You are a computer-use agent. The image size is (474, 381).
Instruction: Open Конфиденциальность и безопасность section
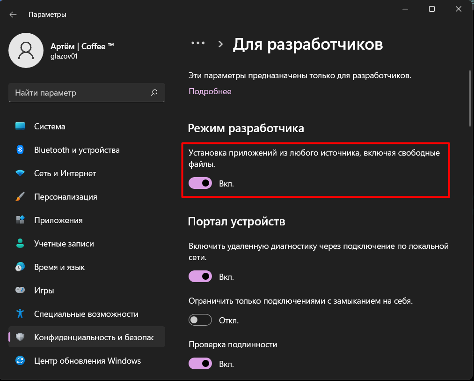tap(20, 336)
